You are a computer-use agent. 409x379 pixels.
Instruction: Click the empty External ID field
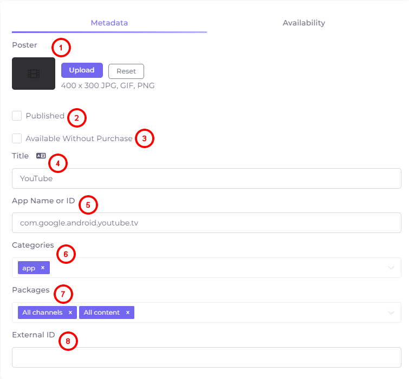pyautogui.click(x=206, y=357)
